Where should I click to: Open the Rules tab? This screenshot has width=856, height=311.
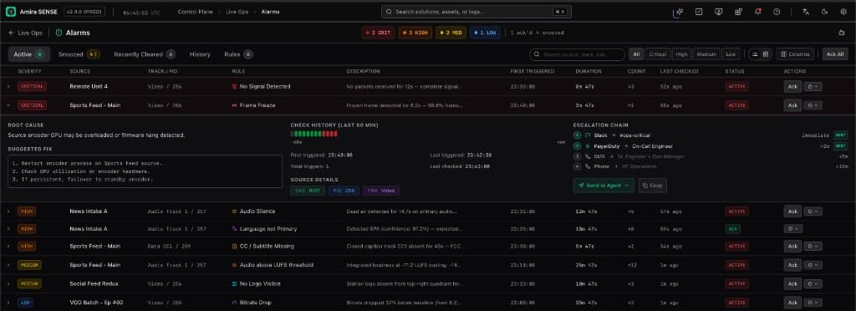pyautogui.click(x=238, y=54)
